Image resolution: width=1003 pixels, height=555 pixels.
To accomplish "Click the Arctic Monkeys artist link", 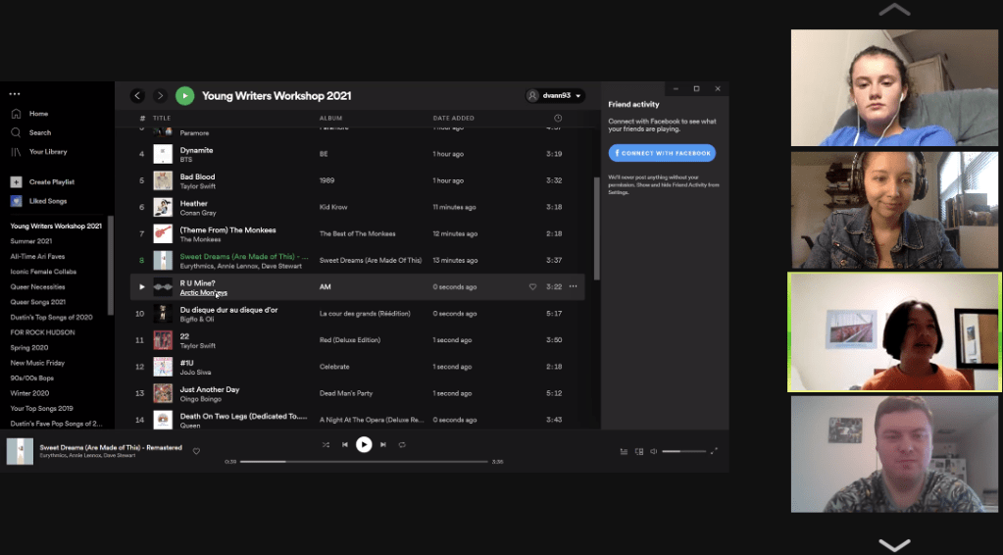I will click(x=203, y=292).
